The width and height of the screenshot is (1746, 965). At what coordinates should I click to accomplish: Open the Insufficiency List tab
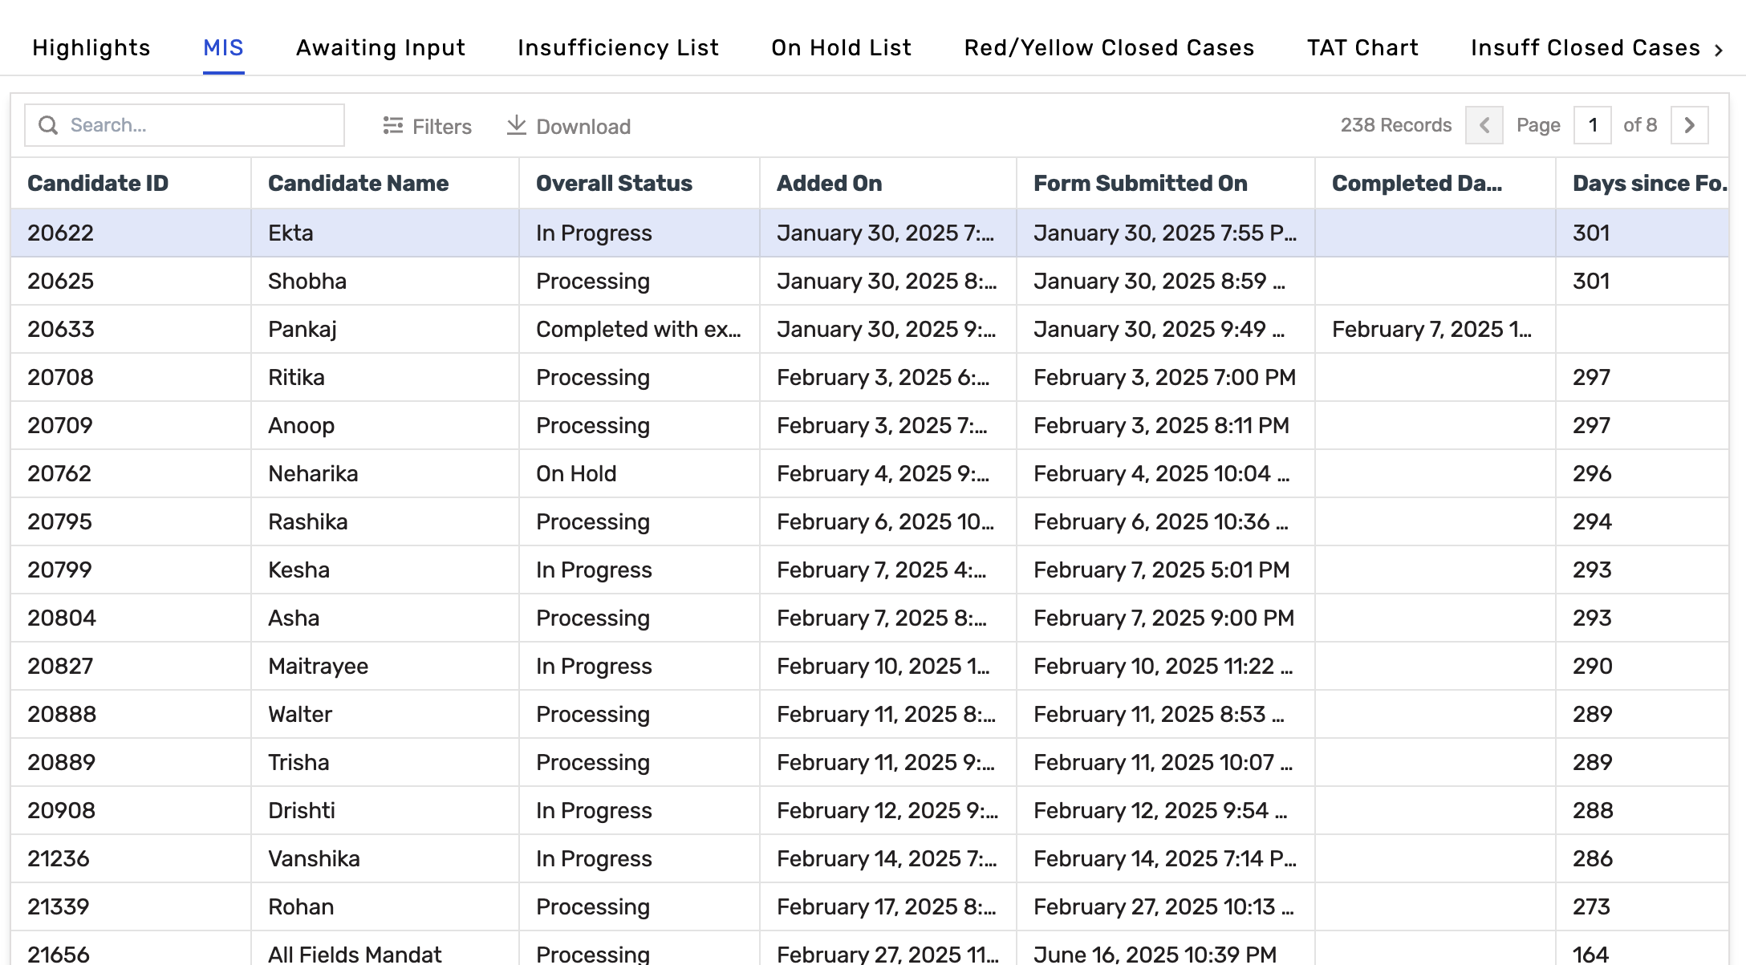[618, 48]
